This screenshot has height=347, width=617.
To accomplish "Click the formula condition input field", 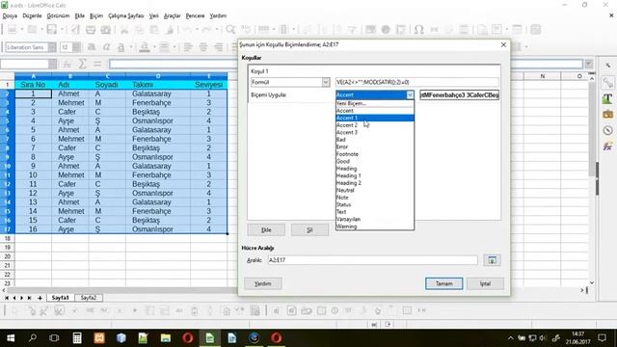I will click(x=417, y=82).
